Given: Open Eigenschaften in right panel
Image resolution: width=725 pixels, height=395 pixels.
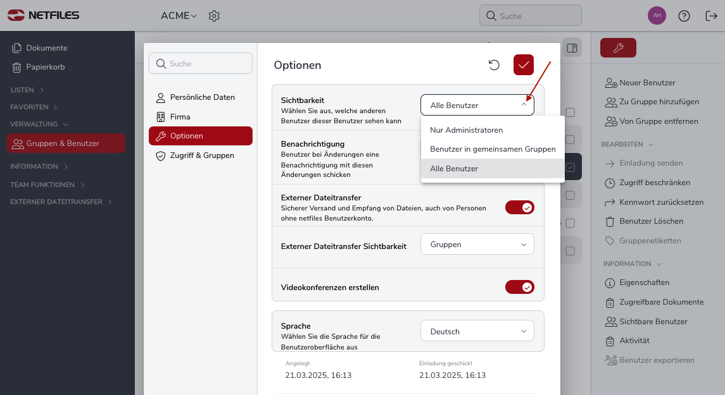Looking at the screenshot, I should pos(637,283).
